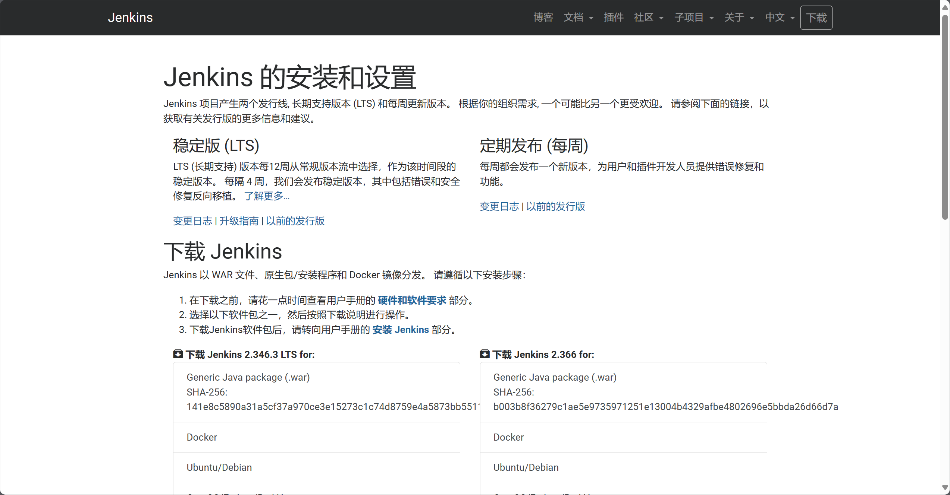Switch language via 中文 dropdown
The height and width of the screenshot is (495, 950).
click(780, 18)
